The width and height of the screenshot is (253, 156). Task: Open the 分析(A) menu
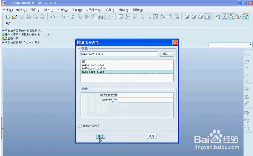coord(63,10)
